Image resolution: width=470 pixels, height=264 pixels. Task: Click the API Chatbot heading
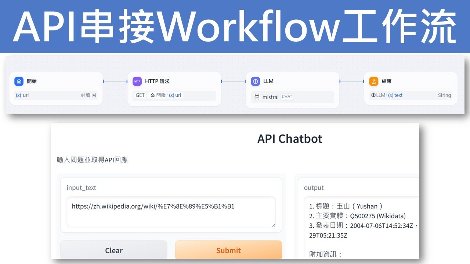(290, 139)
